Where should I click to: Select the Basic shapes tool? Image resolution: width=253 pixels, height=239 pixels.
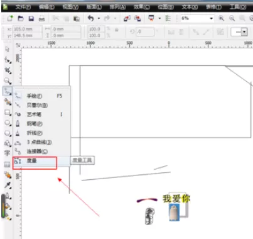coord(8,143)
